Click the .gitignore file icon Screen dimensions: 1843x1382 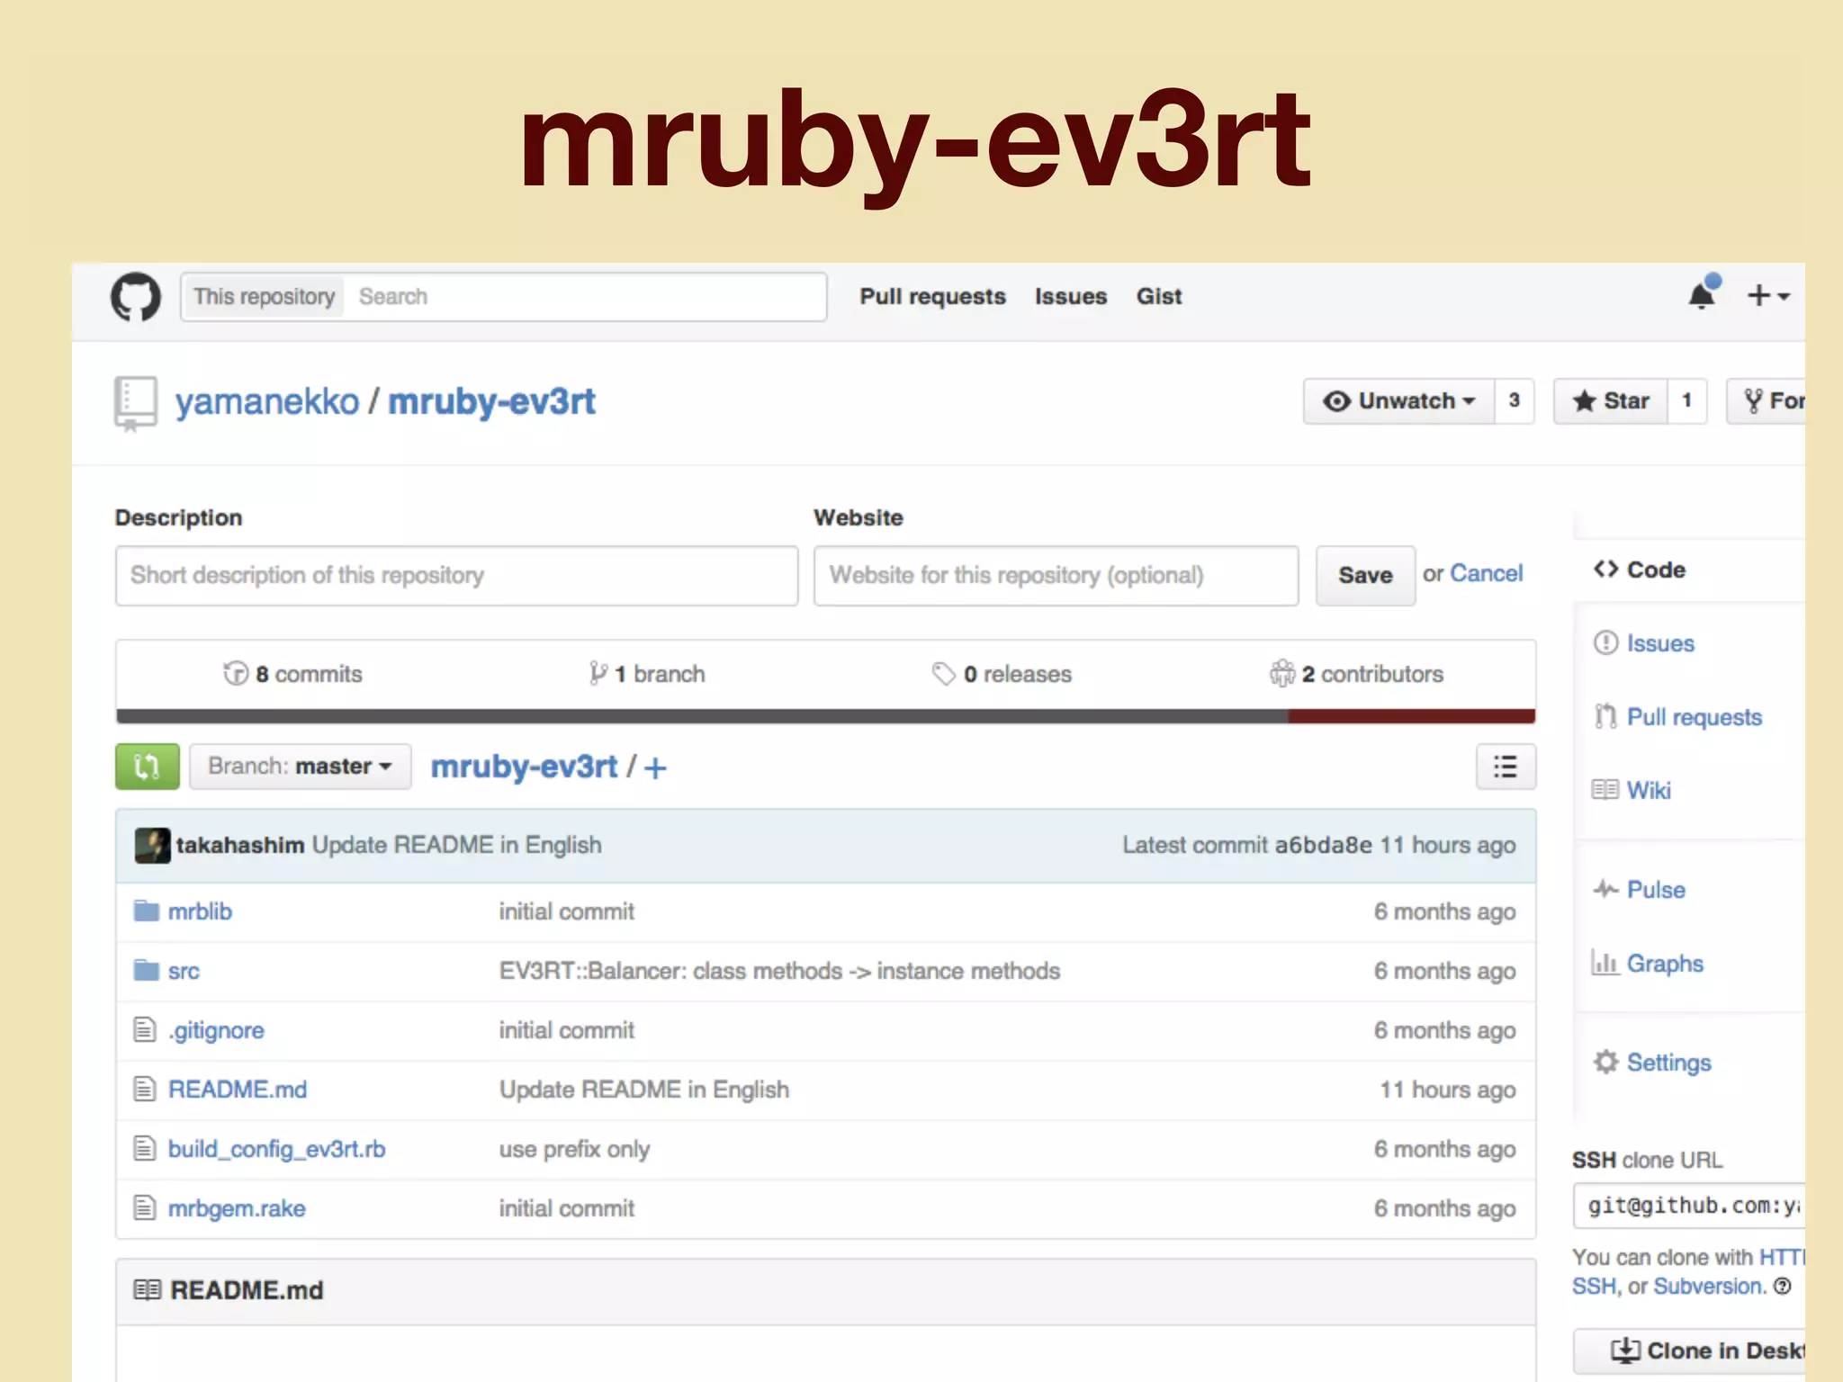click(144, 1029)
